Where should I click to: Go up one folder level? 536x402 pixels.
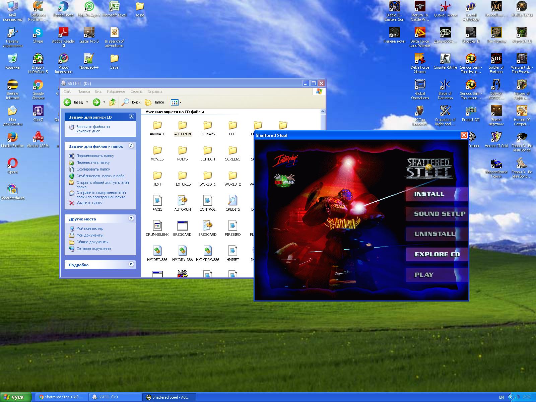coord(113,102)
